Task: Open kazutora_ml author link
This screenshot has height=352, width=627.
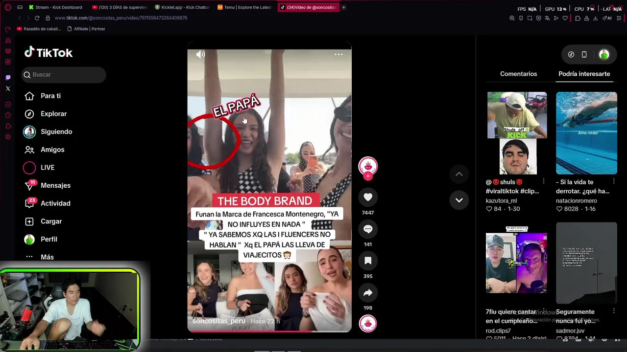Action: coord(501,200)
